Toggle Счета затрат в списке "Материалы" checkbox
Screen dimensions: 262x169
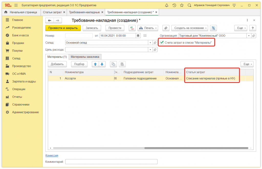pyautogui.click(x=162, y=43)
